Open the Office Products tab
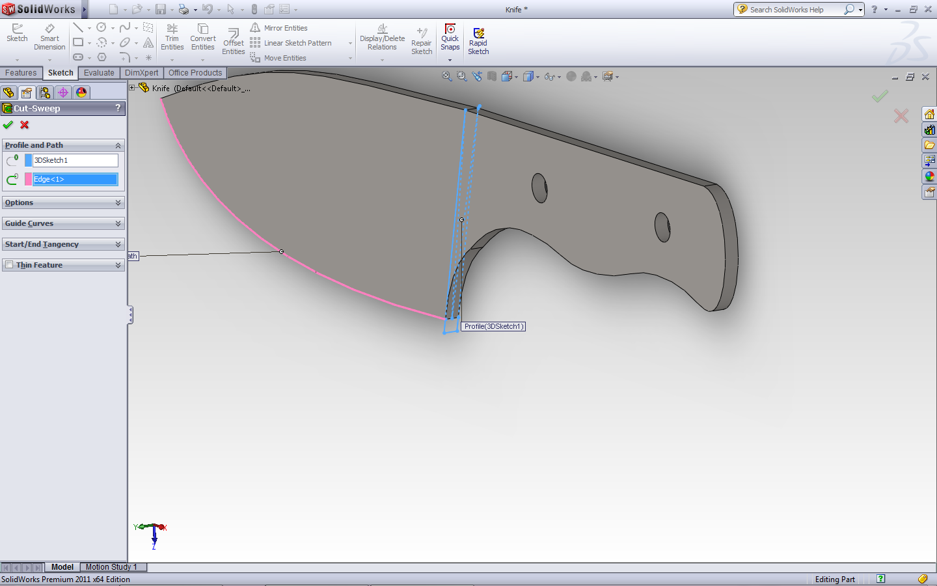937x586 pixels. click(x=195, y=73)
